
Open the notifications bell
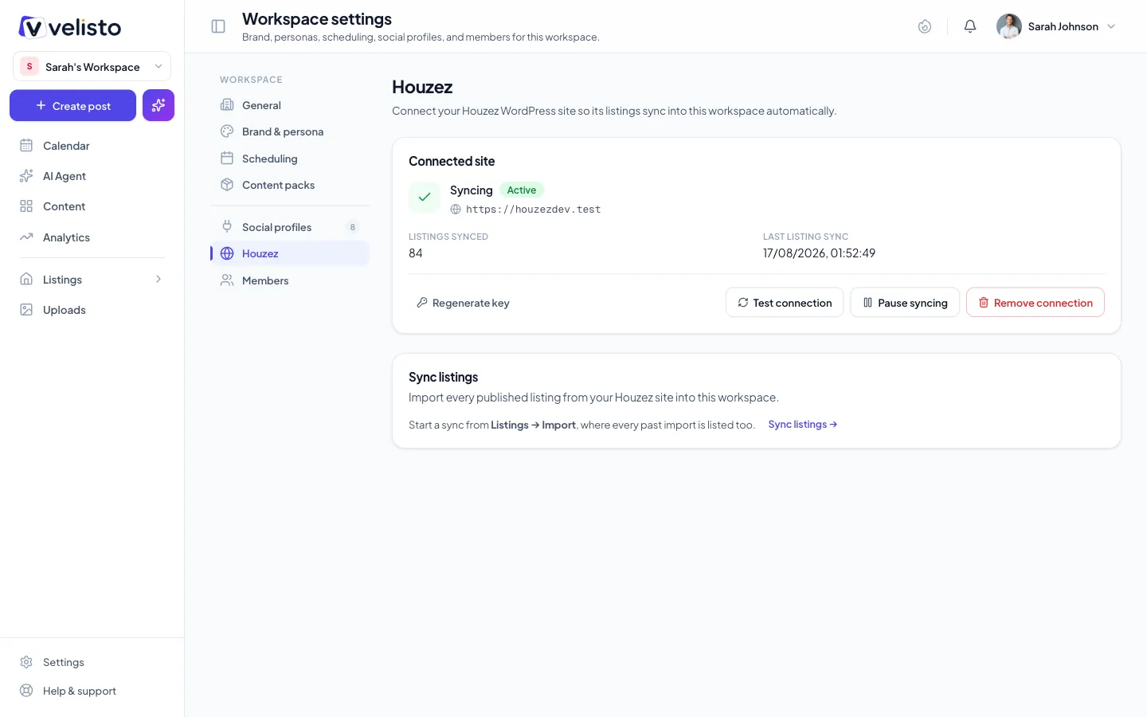(970, 26)
